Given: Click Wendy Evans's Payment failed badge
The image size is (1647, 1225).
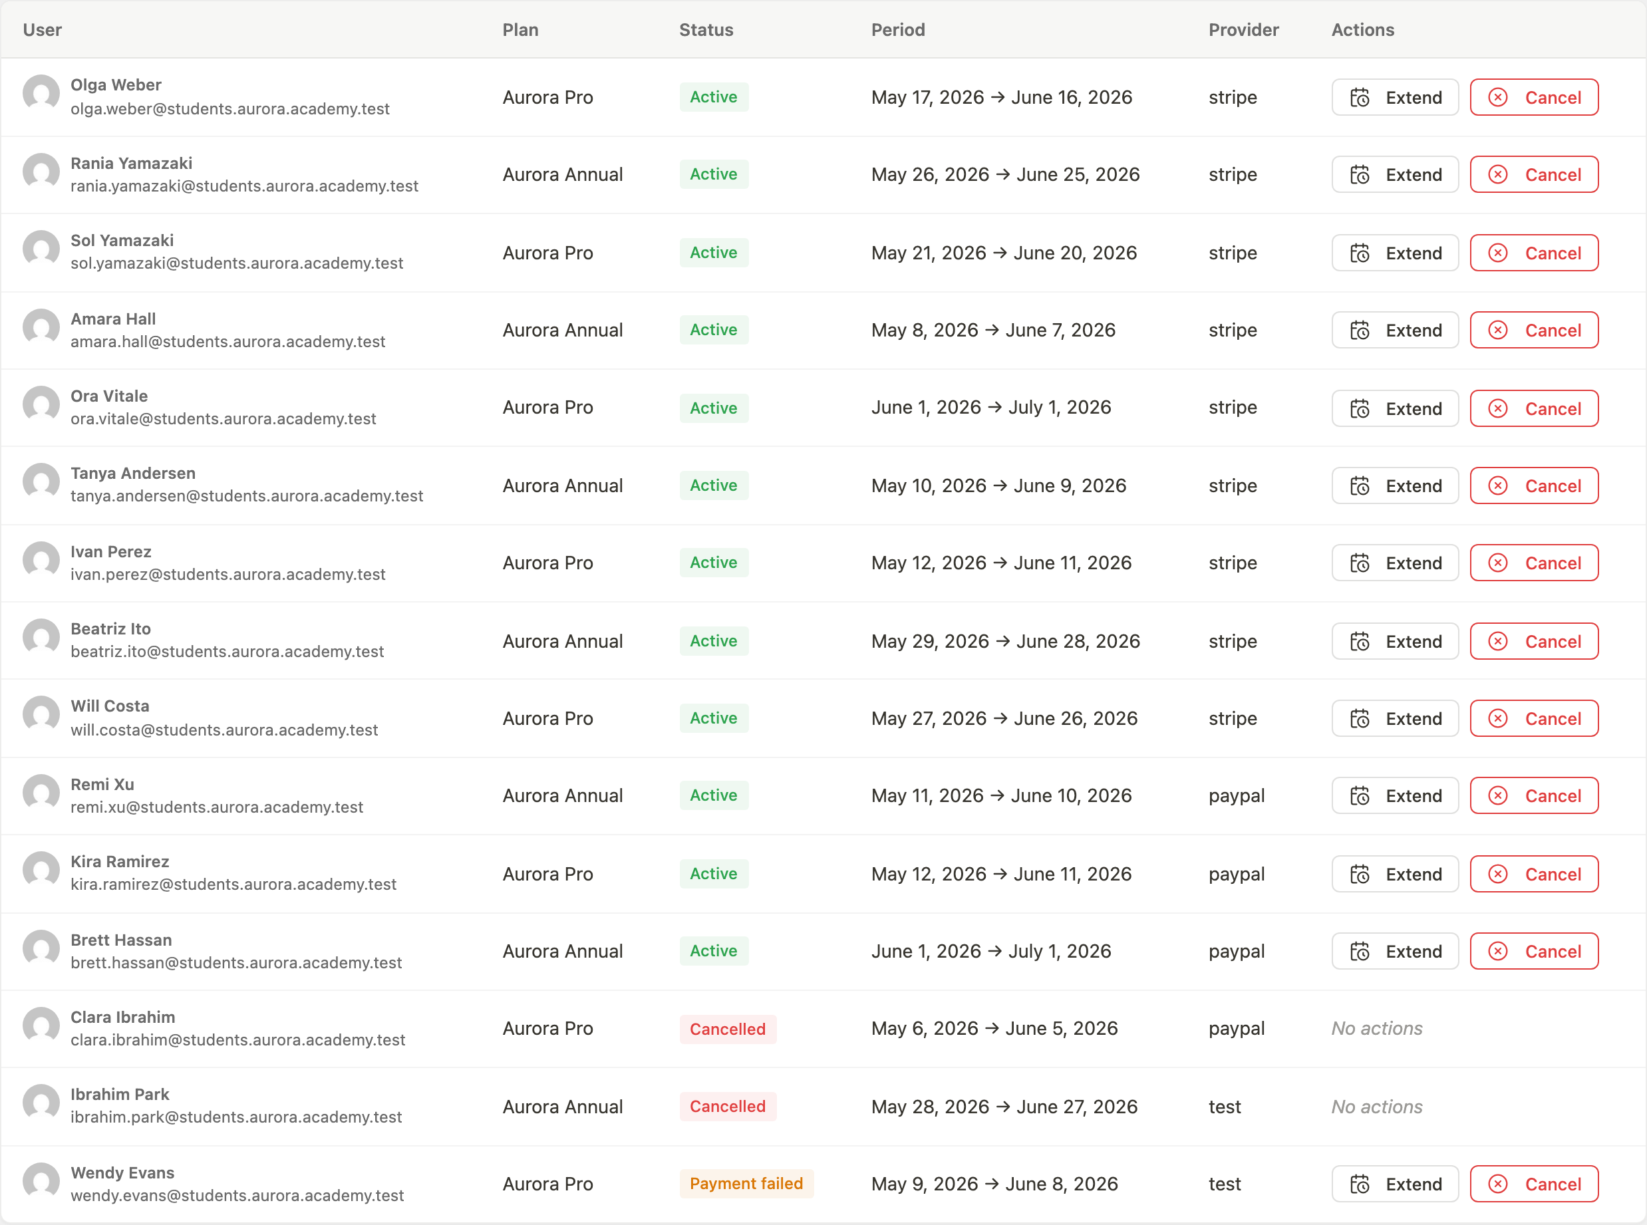Looking at the screenshot, I should coord(746,1184).
